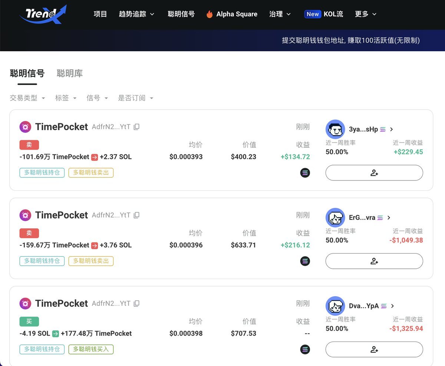Click the Alpha Square flame icon
Screen dimensions: 445x366
pos(210,14)
